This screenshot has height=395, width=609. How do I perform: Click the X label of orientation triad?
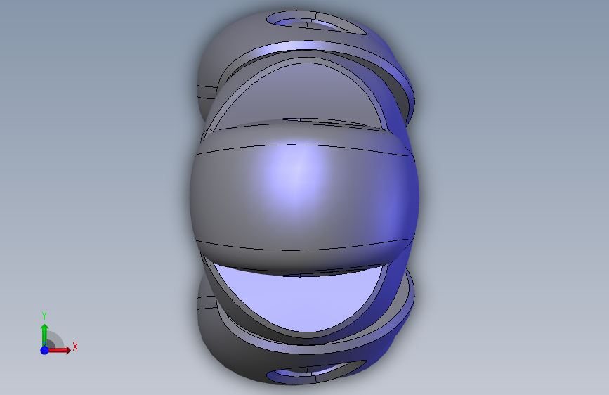click(75, 347)
